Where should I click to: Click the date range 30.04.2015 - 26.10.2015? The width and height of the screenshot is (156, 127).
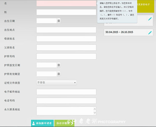119,32
